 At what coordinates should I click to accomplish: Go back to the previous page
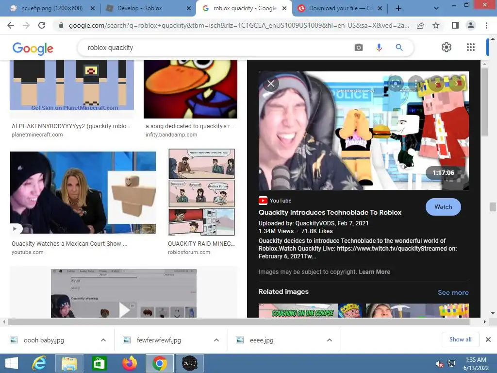(x=11, y=25)
